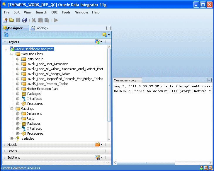
Task: Collapse the Oracle Healthcare Analytics project node
Action: [x=6, y=49]
